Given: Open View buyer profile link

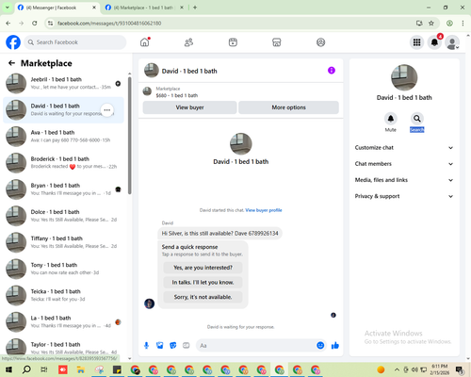Looking at the screenshot, I should [264, 210].
